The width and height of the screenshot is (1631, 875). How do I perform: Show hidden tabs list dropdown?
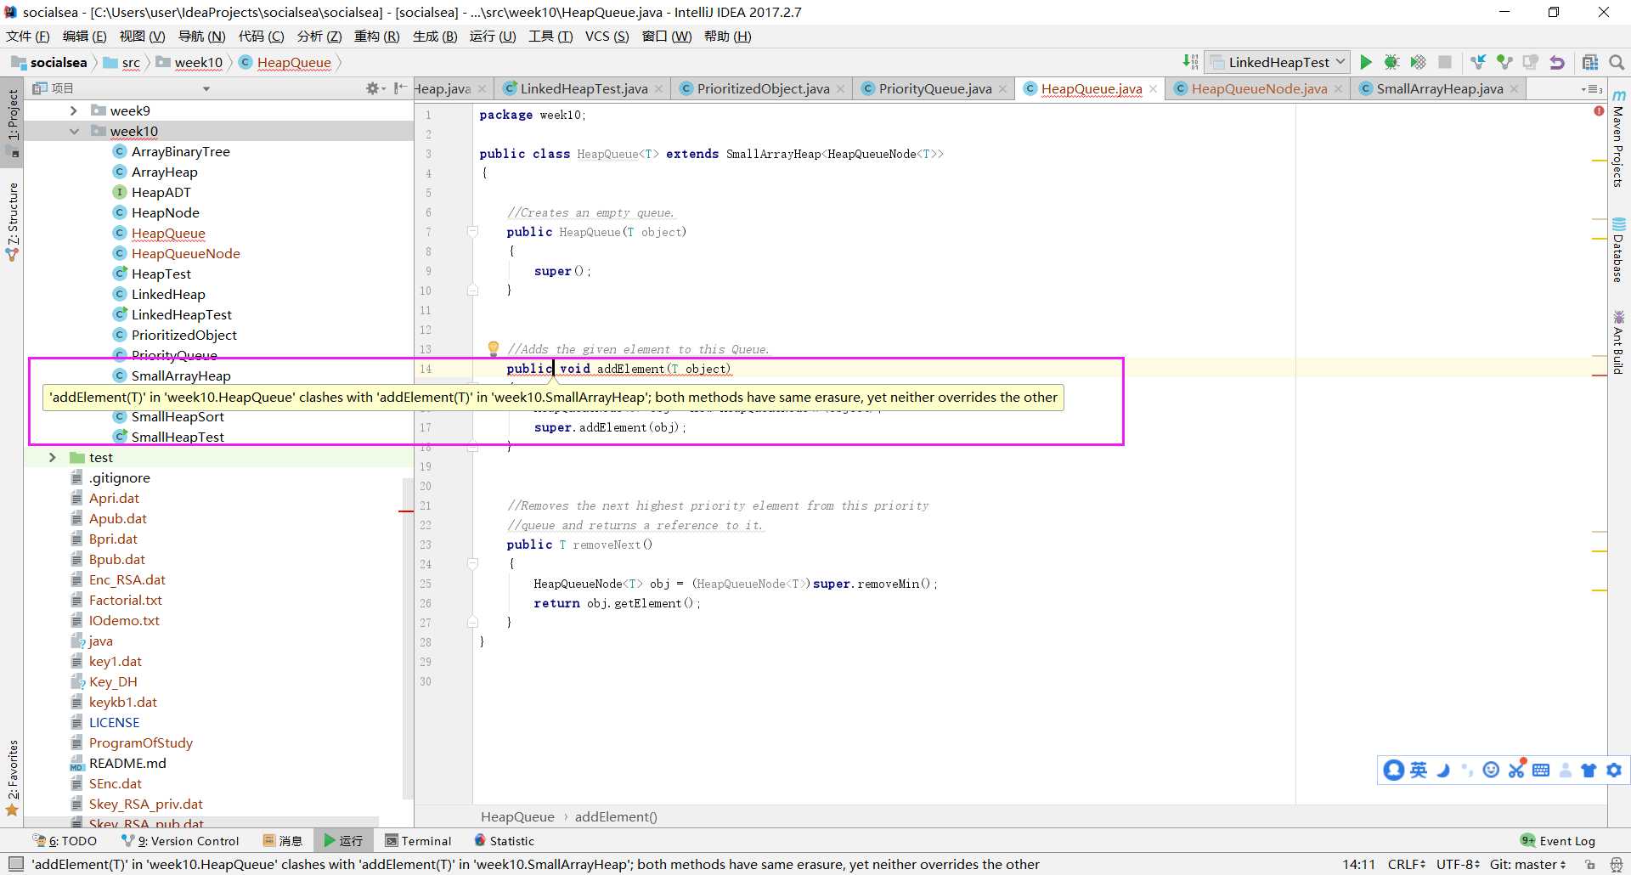click(x=1590, y=89)
